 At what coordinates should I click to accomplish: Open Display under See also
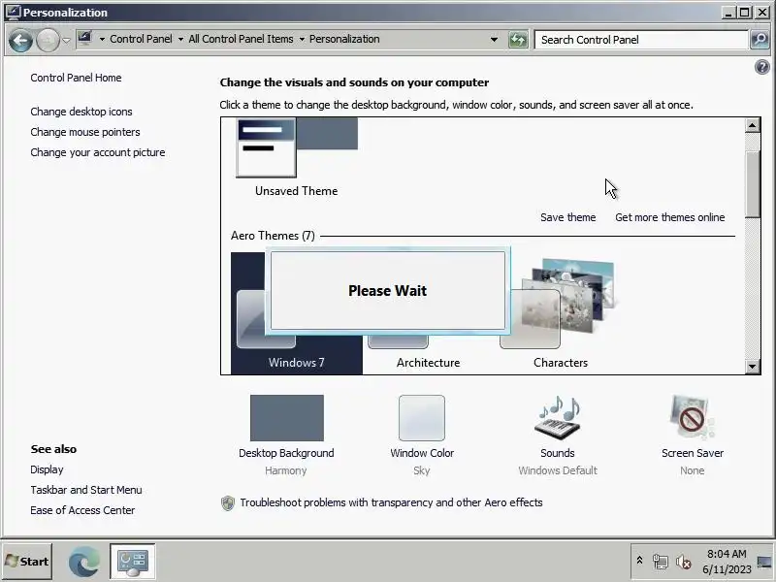click(x=47, y=469)
